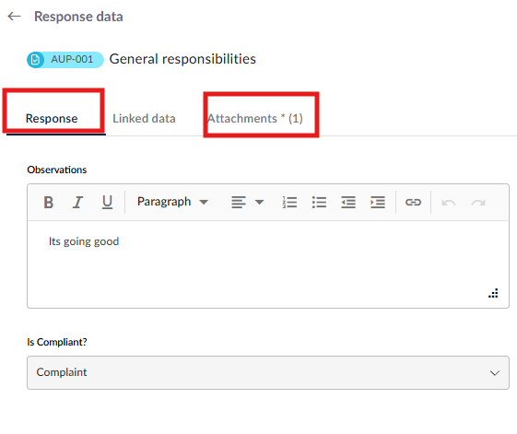517x434 pixels.
Task: Click the AUP-001 document badge icon
Action: [x=35, y=60]
